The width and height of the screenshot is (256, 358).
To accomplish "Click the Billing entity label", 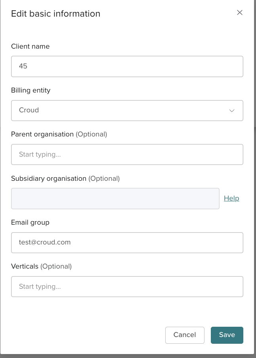I will [31, 90].
